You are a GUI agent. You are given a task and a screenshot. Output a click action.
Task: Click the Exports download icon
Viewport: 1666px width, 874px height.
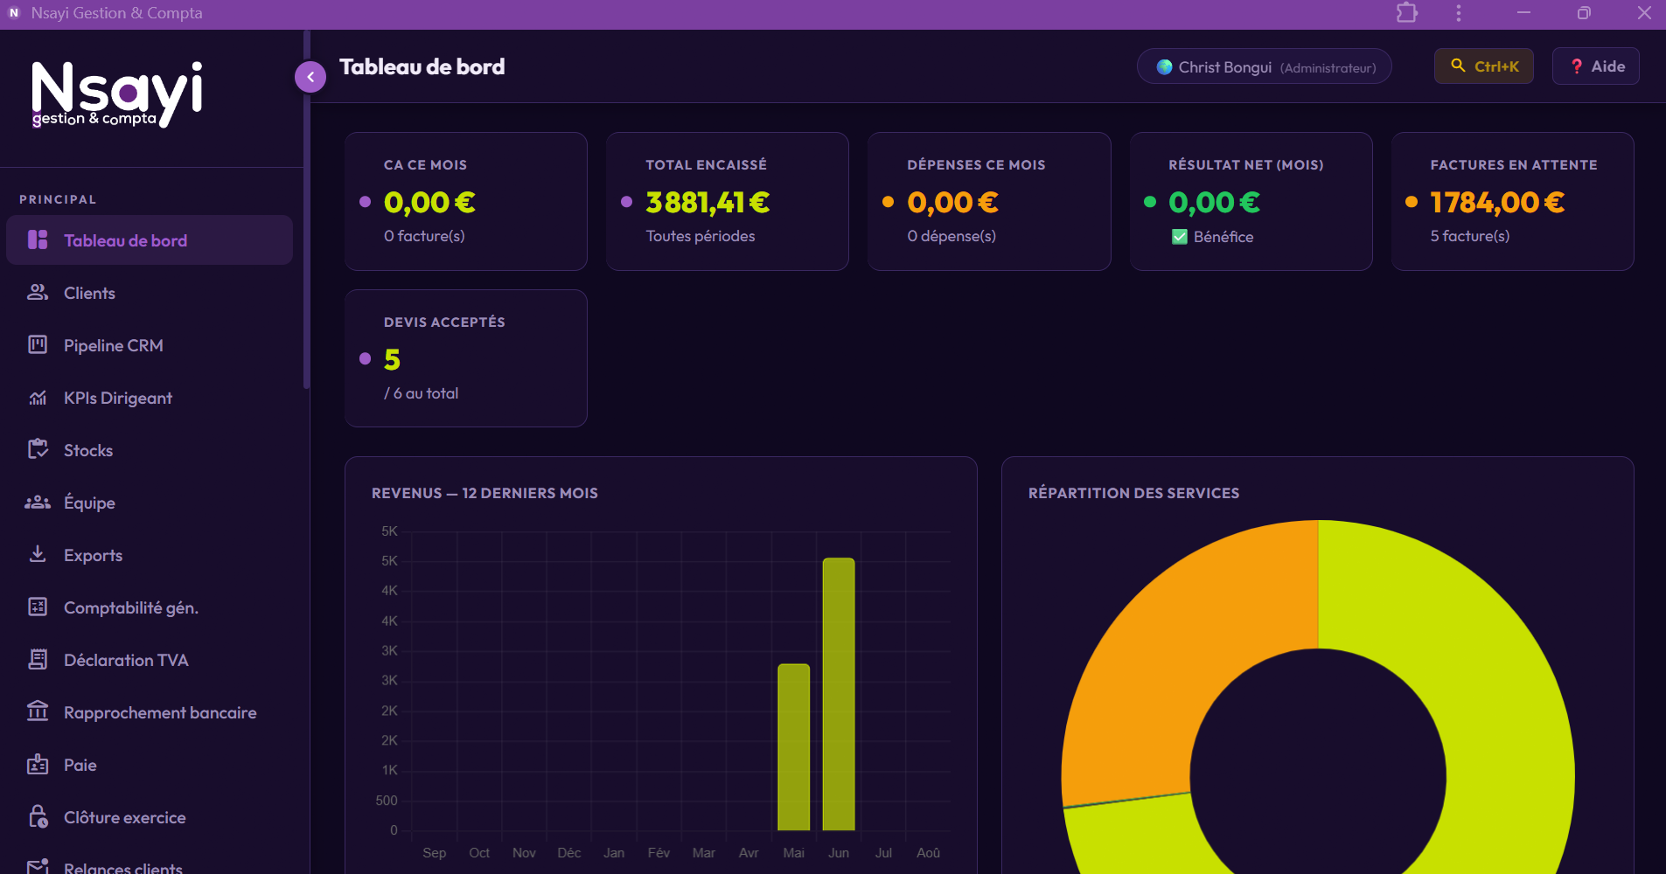point(38,554)
